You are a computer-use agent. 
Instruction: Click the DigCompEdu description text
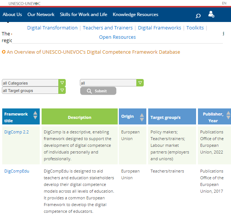(79, 191)
